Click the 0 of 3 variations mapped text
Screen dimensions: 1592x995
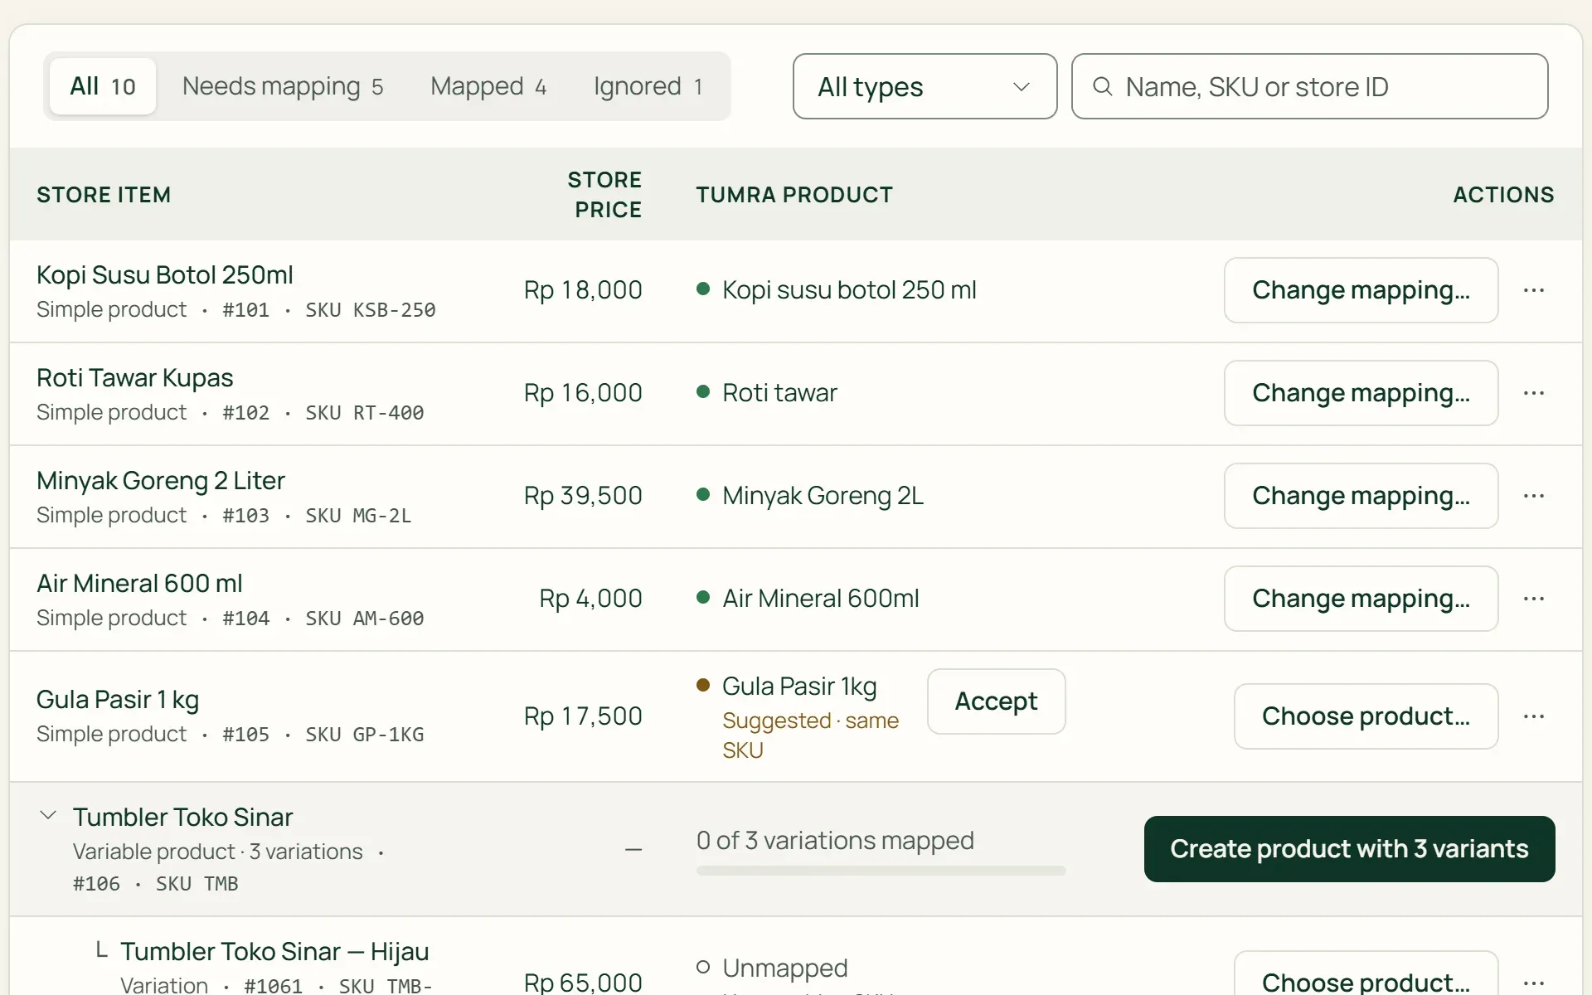point(835,841)
